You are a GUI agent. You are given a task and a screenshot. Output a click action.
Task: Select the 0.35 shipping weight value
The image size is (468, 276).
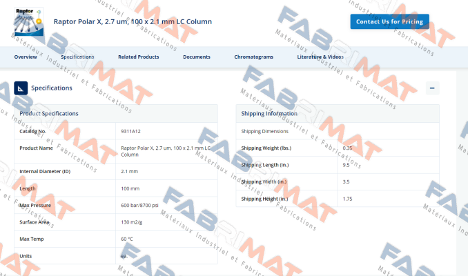pyautogui.click(x=347, y=148)
